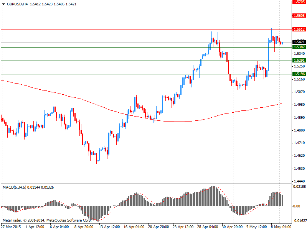Click the 1.5070 price scale value
This screenshot has height=230, width=307.
click(299, 92)
